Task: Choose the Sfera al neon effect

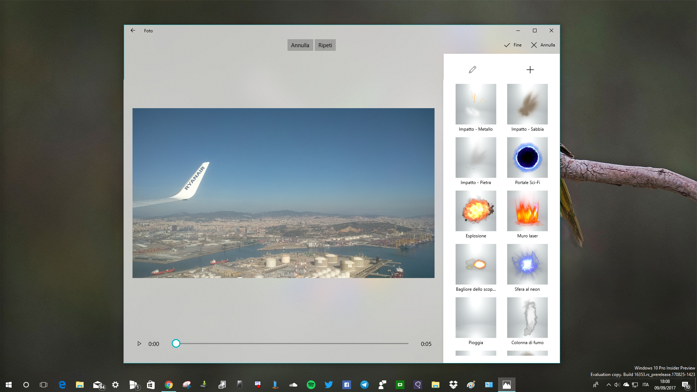Action: point(527,268)
